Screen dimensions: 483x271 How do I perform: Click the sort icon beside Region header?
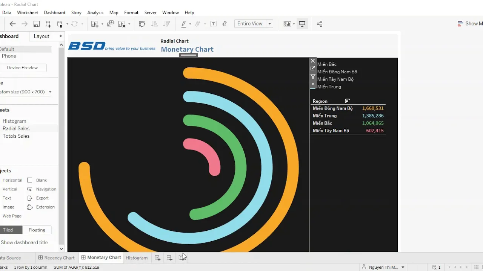point(348,101)
